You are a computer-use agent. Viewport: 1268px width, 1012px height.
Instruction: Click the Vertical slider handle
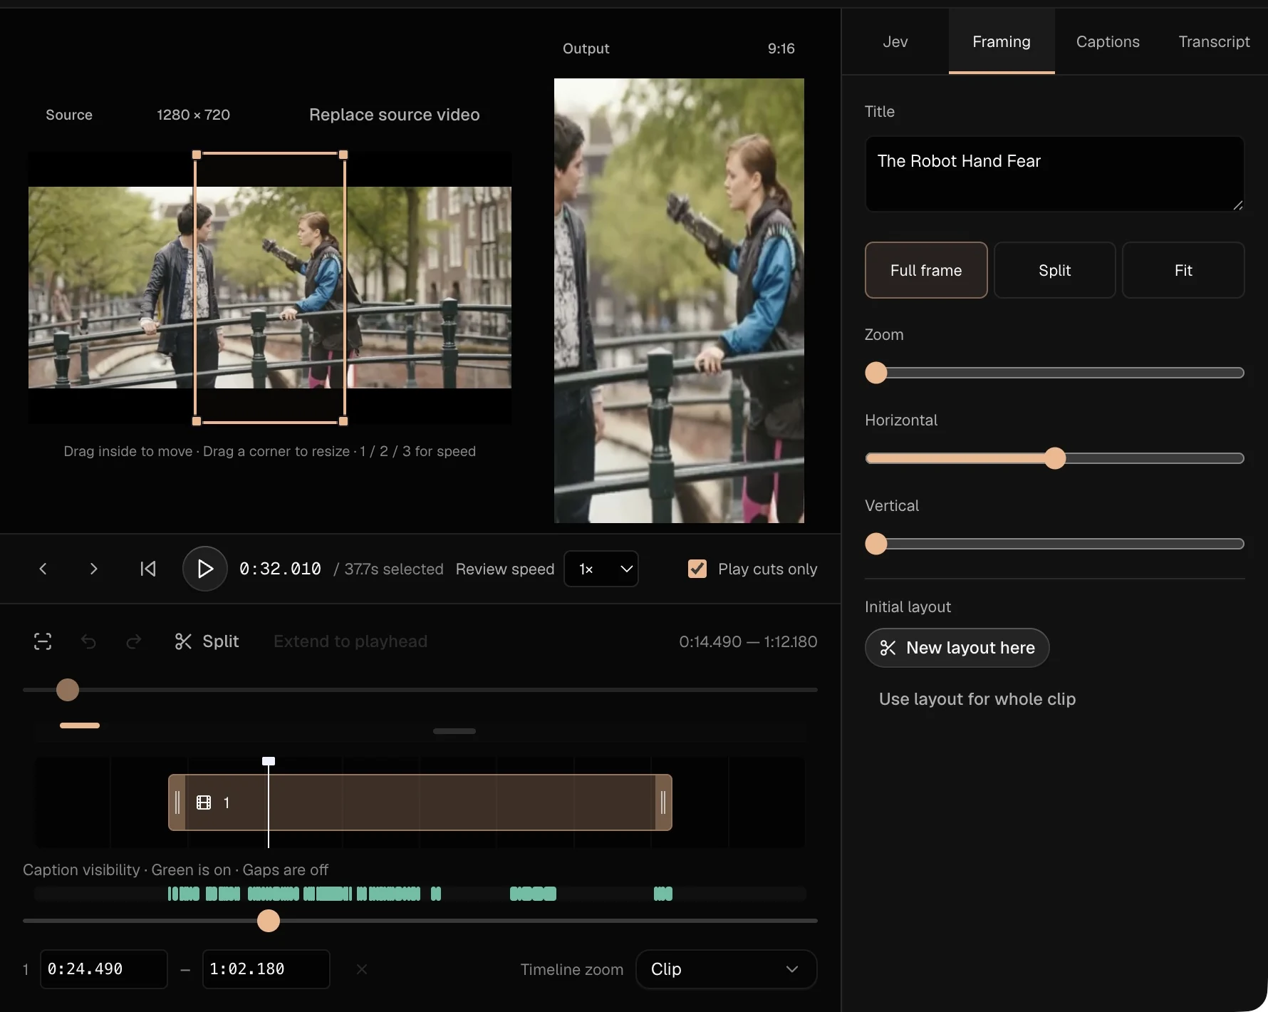(x=876, y=544)
